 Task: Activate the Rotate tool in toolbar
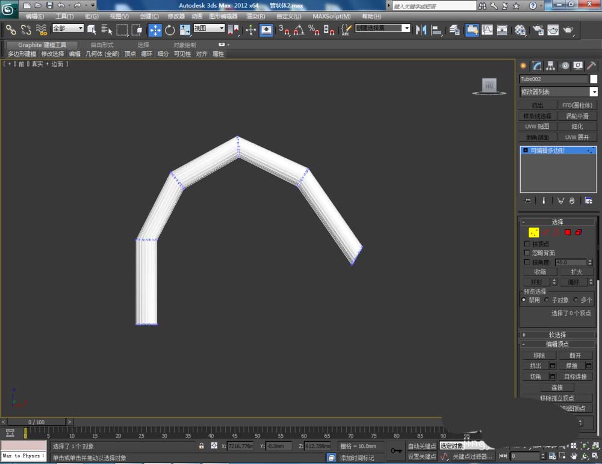[x=170, y=29]
